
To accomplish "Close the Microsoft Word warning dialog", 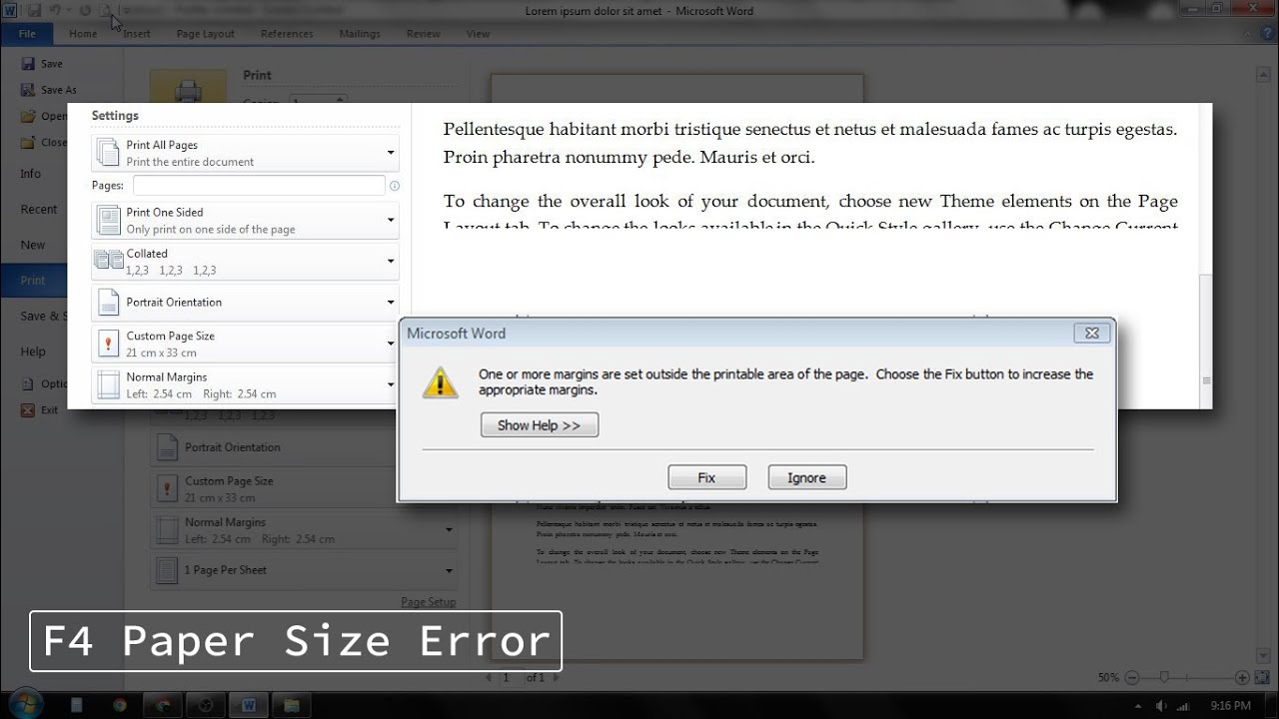I will [x=1092, y=334].
